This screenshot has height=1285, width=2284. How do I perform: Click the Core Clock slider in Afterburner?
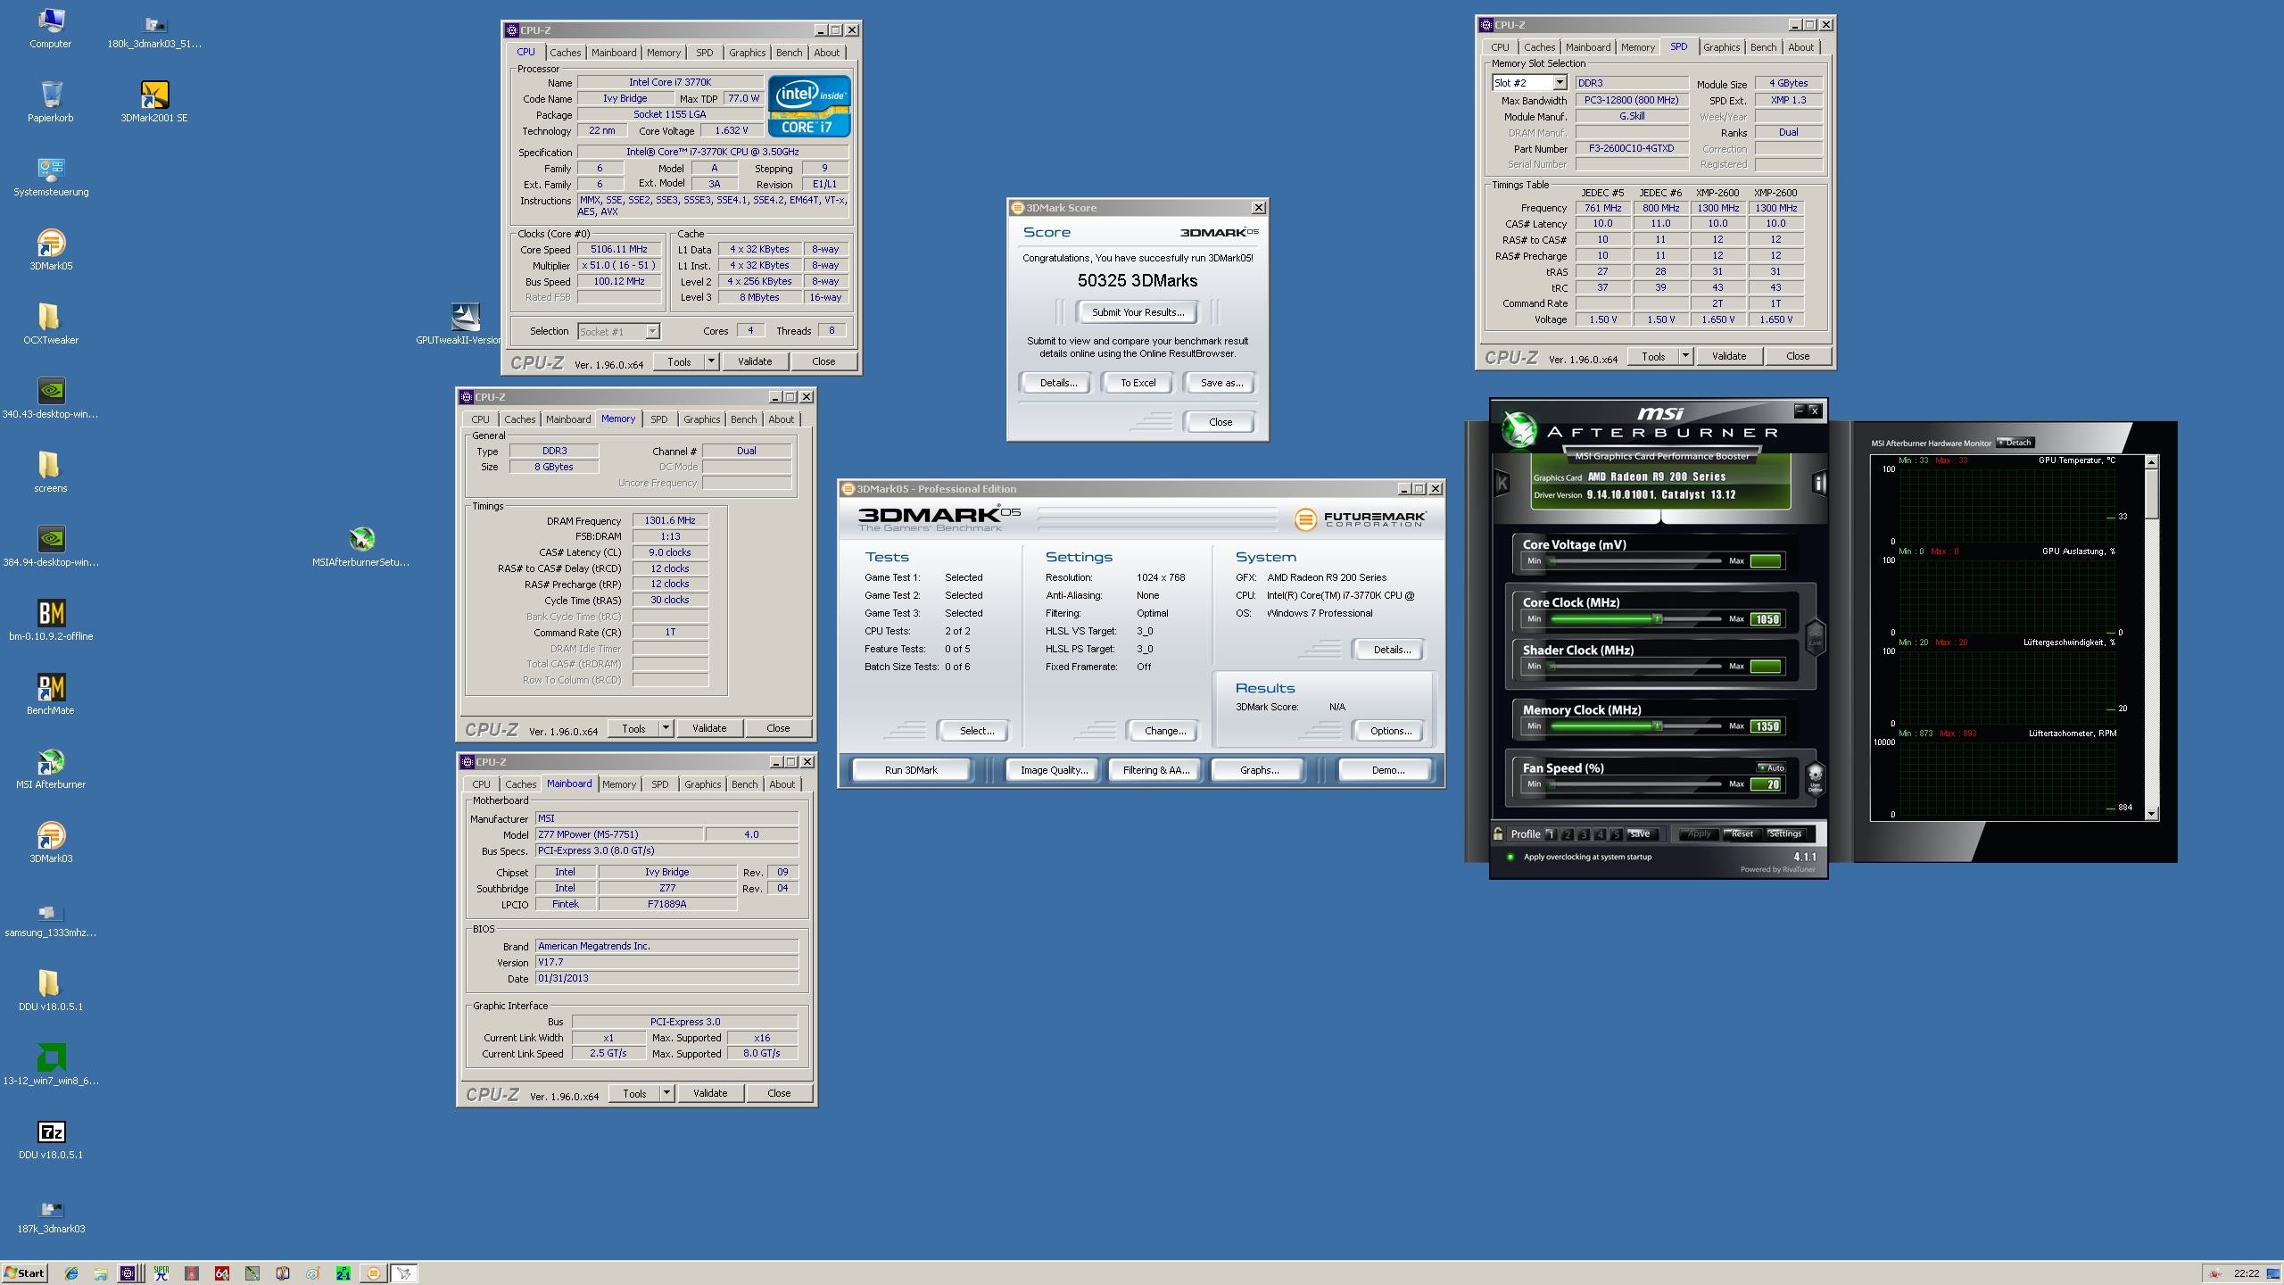(x=1636, y=618)
